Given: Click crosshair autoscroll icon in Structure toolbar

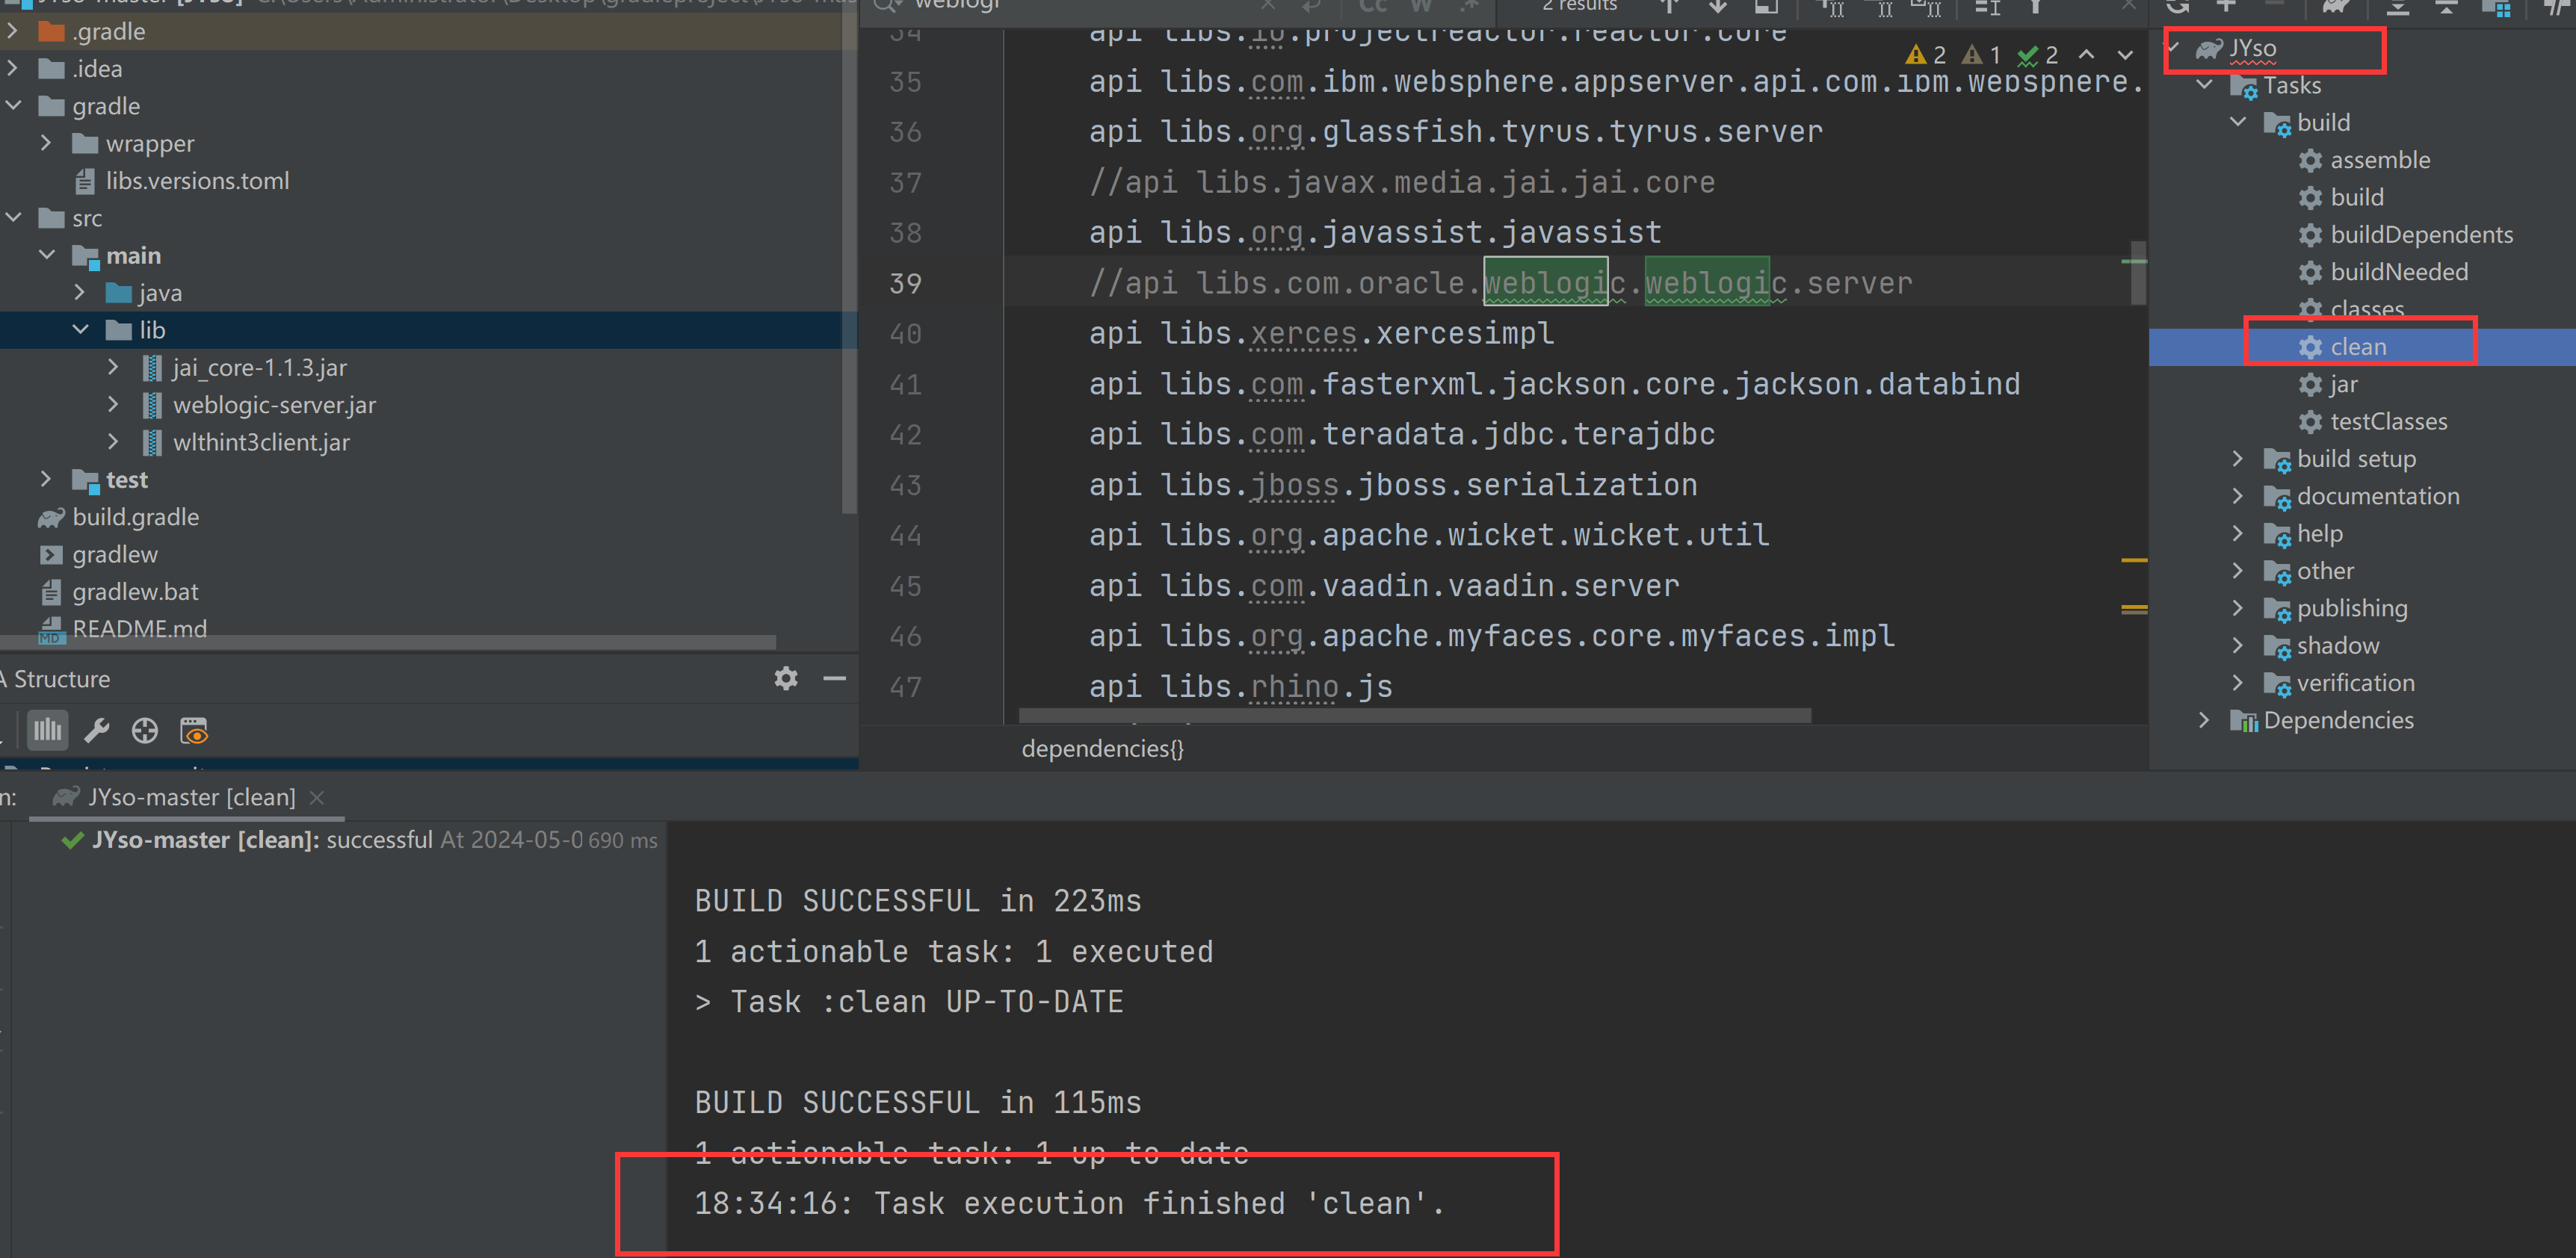Looking at the screenshot, I should click(x=145, y=731).
